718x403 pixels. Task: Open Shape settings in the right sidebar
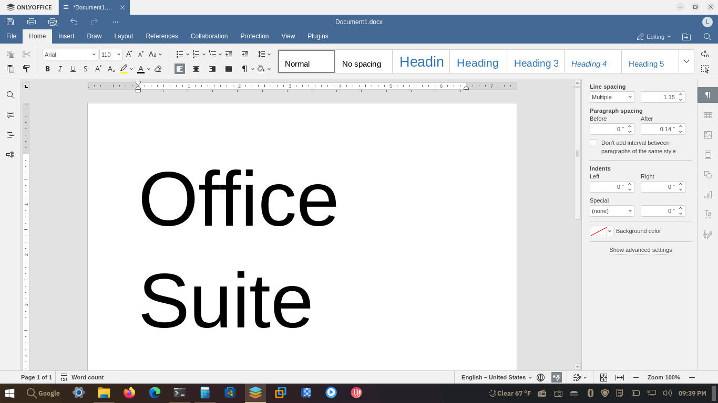(708, 175)
